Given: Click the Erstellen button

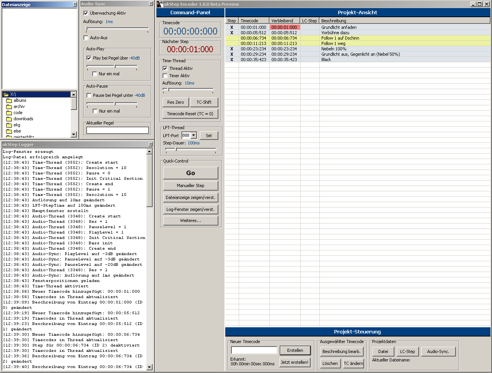Looking at the screenshot, I should 295,350.
